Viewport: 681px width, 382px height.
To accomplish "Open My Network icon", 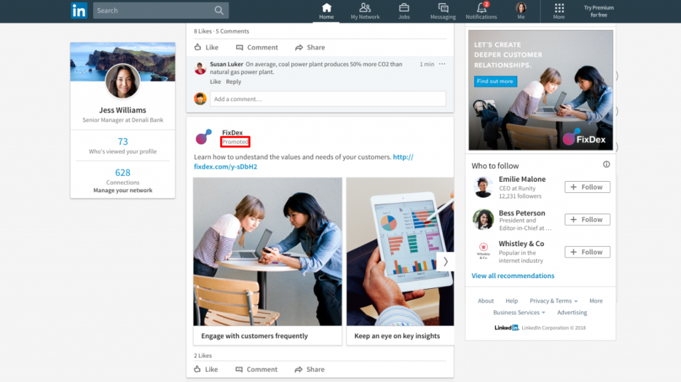I will pyautogui.click(x=365, y=8).
